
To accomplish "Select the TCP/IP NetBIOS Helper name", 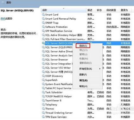I will [x=58, y=96].
